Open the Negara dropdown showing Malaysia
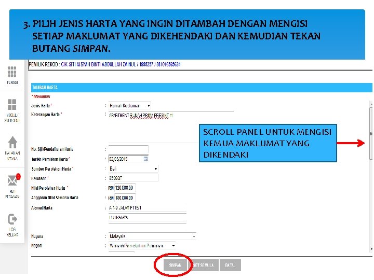Image resolution: width=374 pixels, height=280 pixels. [152, 236]
